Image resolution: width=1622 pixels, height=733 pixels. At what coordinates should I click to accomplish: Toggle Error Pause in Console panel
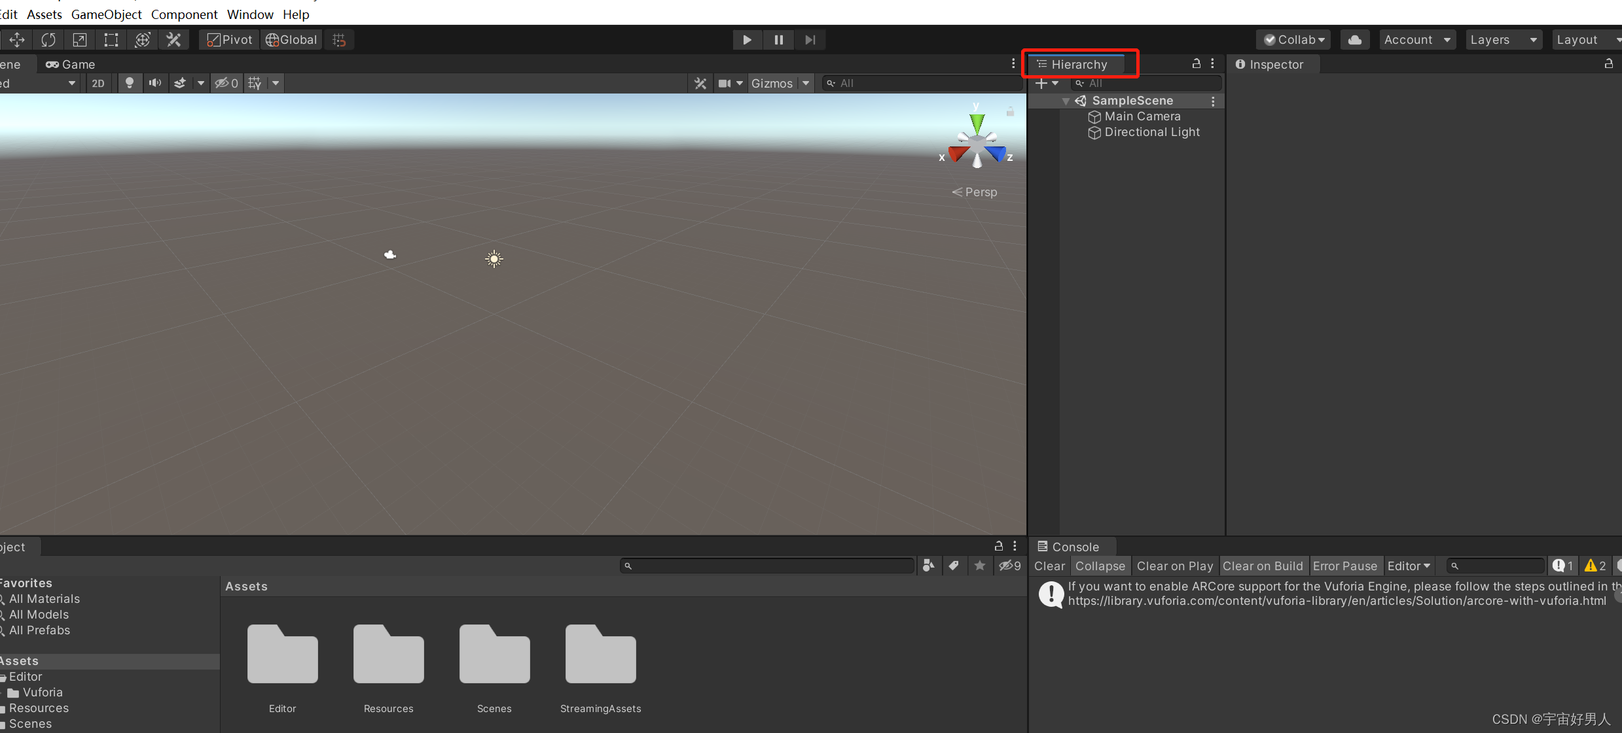[x=1344, y=566]
